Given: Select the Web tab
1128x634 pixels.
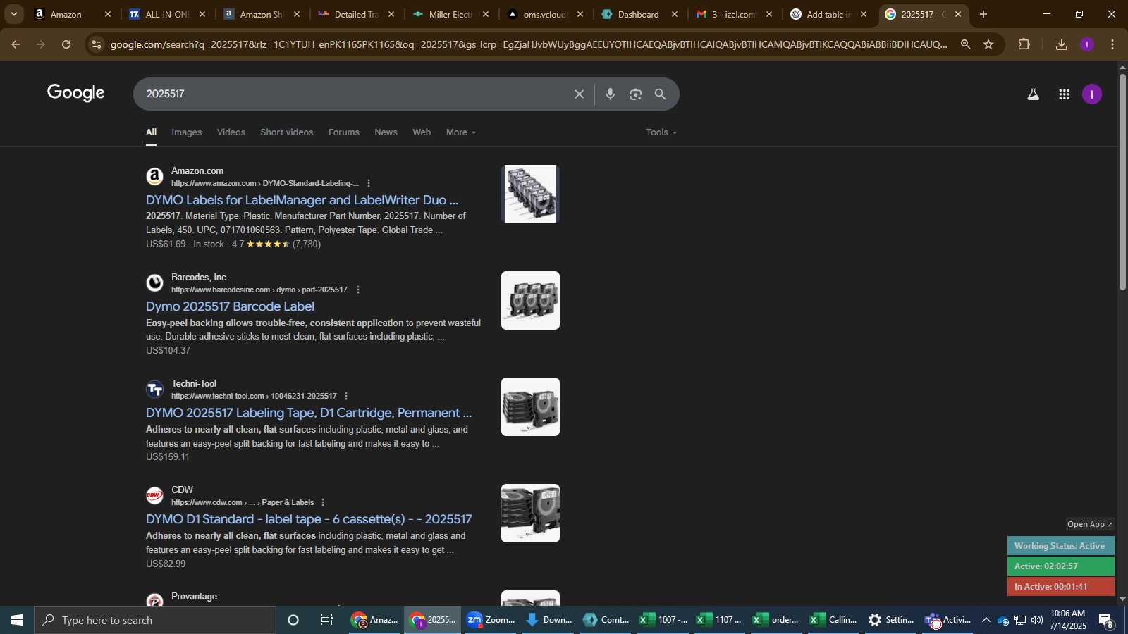Looking at the screenshot, I should pos(422,132).
